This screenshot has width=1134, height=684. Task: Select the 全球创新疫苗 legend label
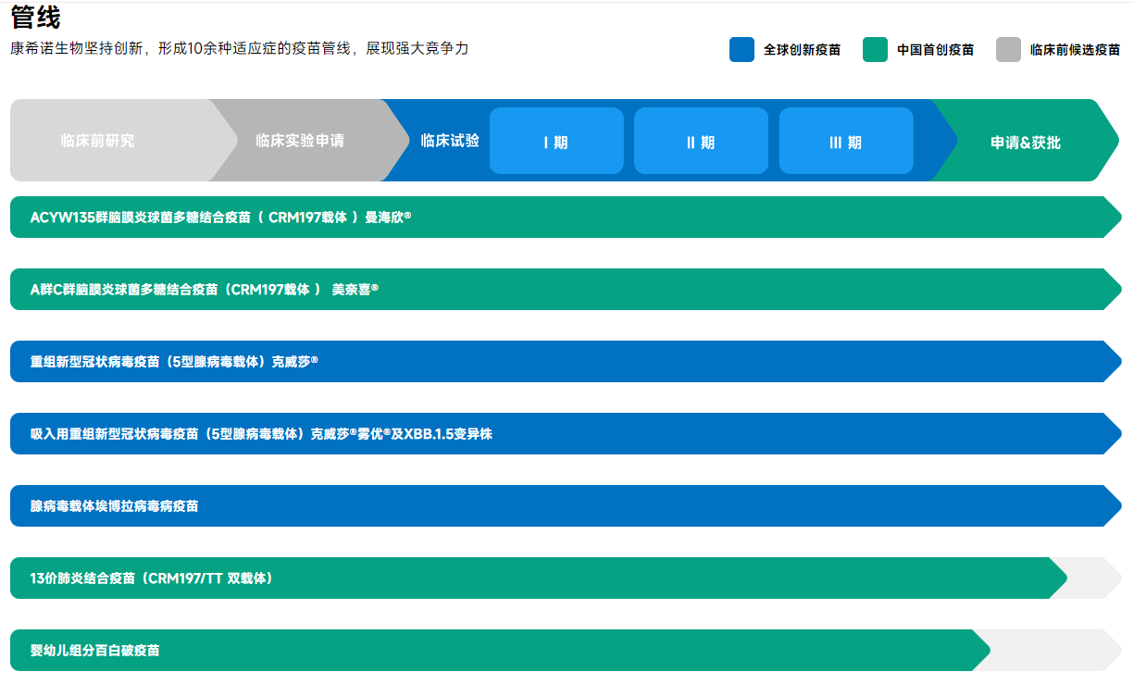(802, 50)
